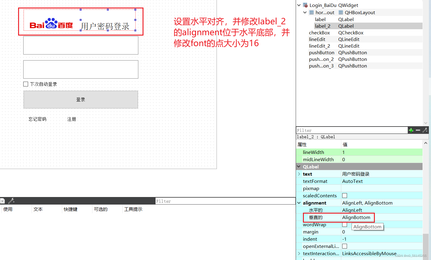Viewport: 431px width, 260px height.
Task: Select the textFormat AutoText row
Action: pos(359,181)
